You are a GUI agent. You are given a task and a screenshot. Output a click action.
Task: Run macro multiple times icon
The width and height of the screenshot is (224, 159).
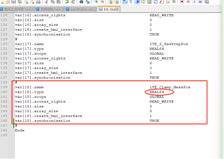point(201,2)
